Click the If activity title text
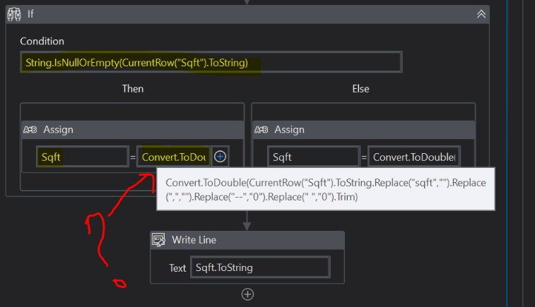The width and height of the screenshot is (535, 307). tap(30, 14)
